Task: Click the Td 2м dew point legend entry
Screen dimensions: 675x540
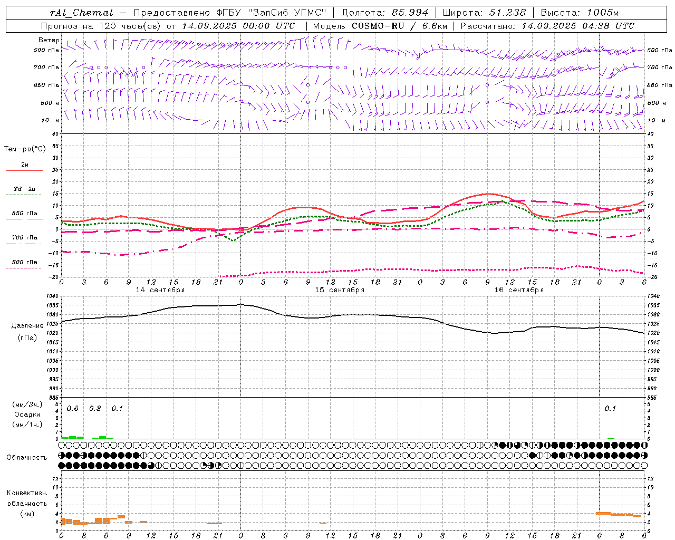Action: (x=25, y=189)
